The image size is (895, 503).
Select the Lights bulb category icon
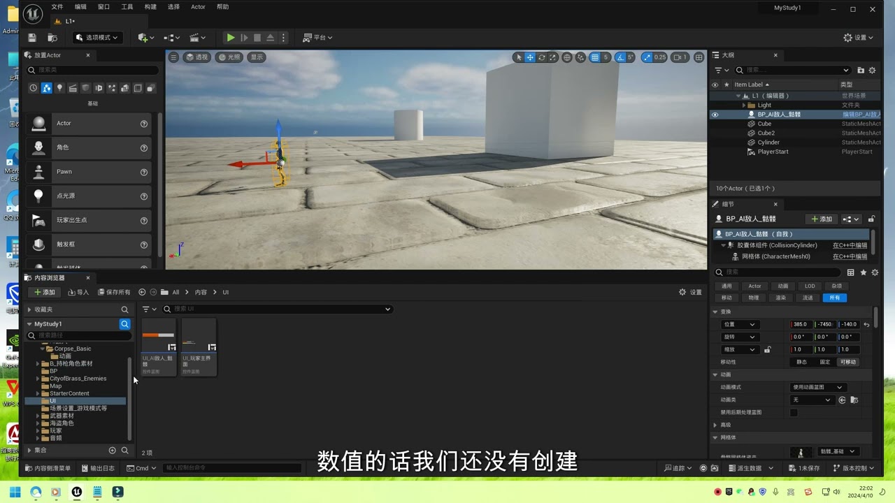pyautogui.click(x=59, y=88)
